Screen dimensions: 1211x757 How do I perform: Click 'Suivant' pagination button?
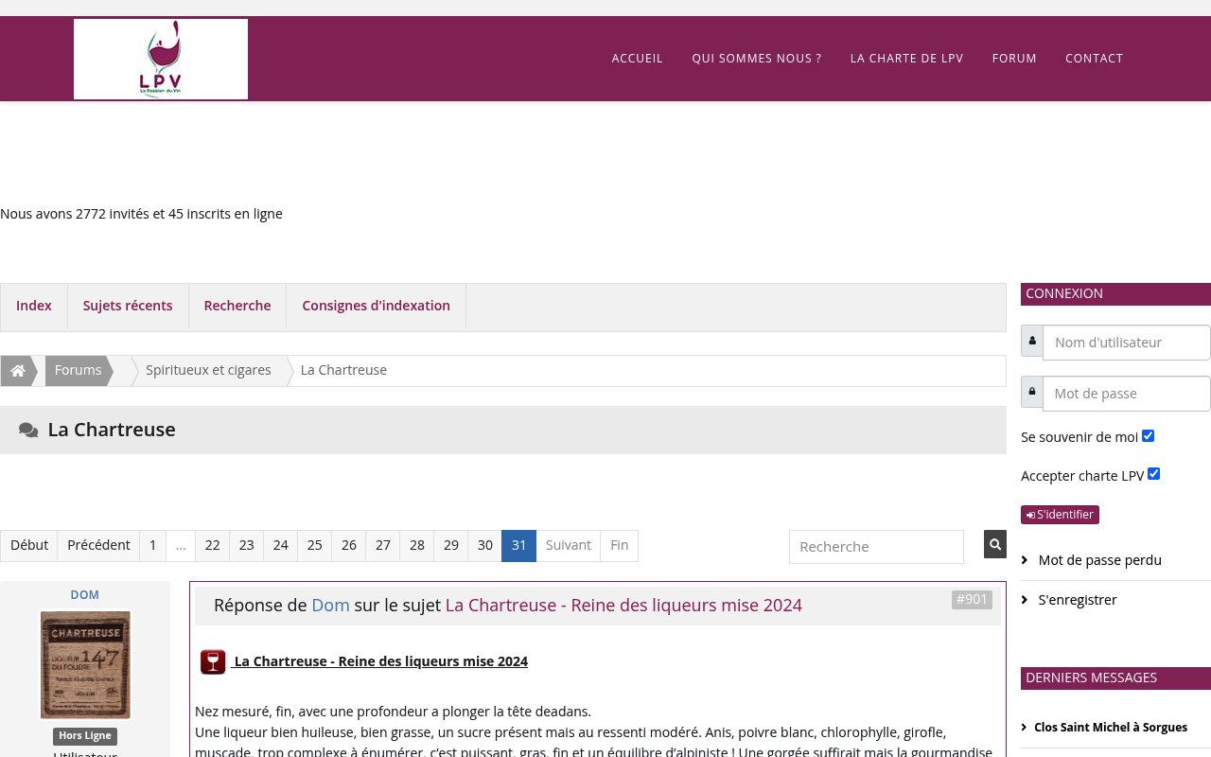click(569, 545)
